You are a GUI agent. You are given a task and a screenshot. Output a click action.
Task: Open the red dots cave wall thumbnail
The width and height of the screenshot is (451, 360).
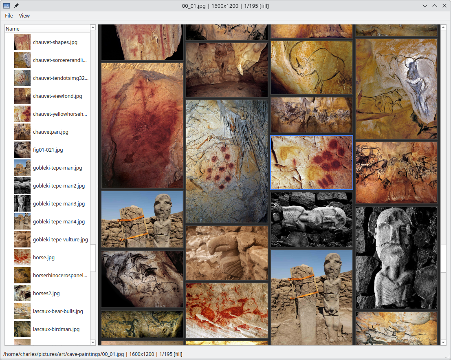tap(227, 161)
